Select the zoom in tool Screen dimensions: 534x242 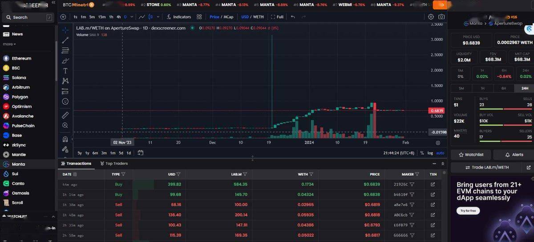pos(65,125)
